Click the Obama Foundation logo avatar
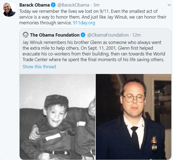The width and height of the screenshot is (173, 160). 26,35
